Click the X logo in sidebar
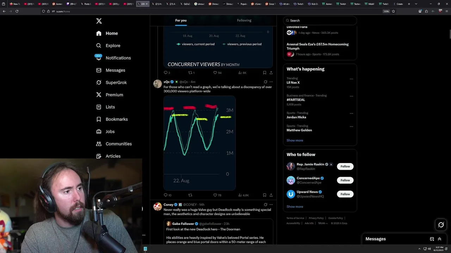This screenshot has width=451, height=253. (x=99, y=21)
